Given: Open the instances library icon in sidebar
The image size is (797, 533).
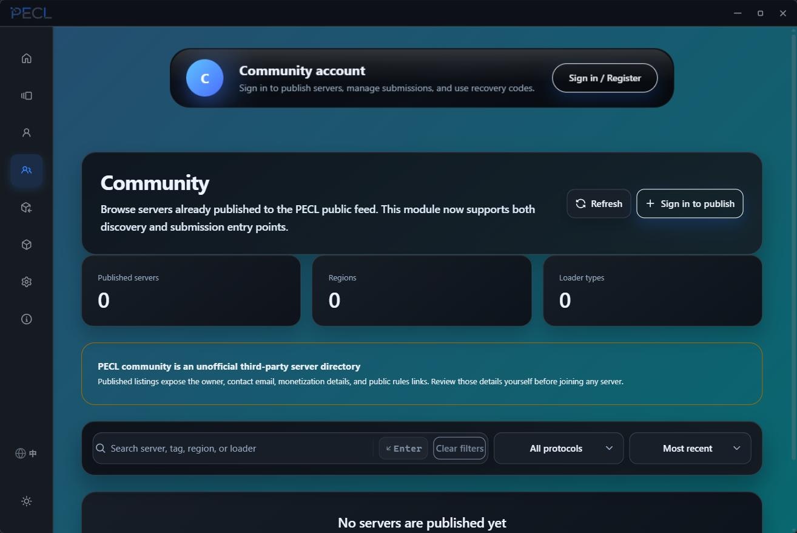Looking at the screenshot, I should tap(26, 95).
